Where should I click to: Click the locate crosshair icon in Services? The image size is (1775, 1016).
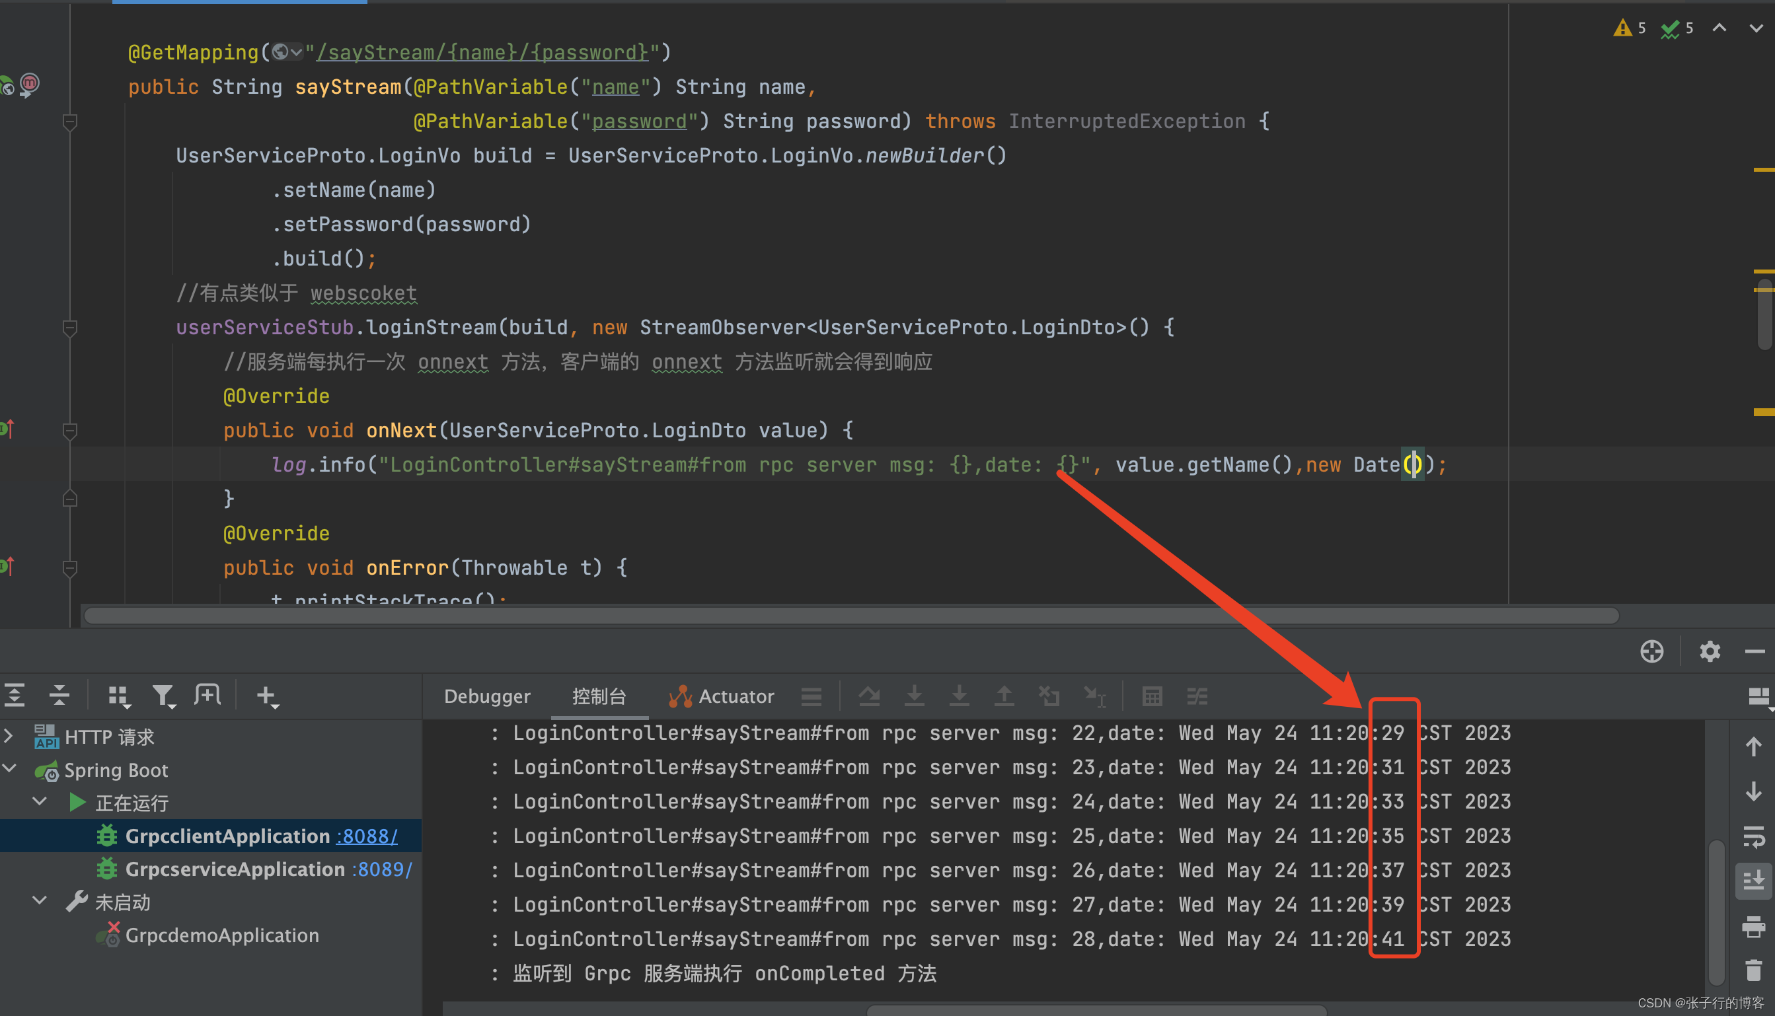point(1651,651)
